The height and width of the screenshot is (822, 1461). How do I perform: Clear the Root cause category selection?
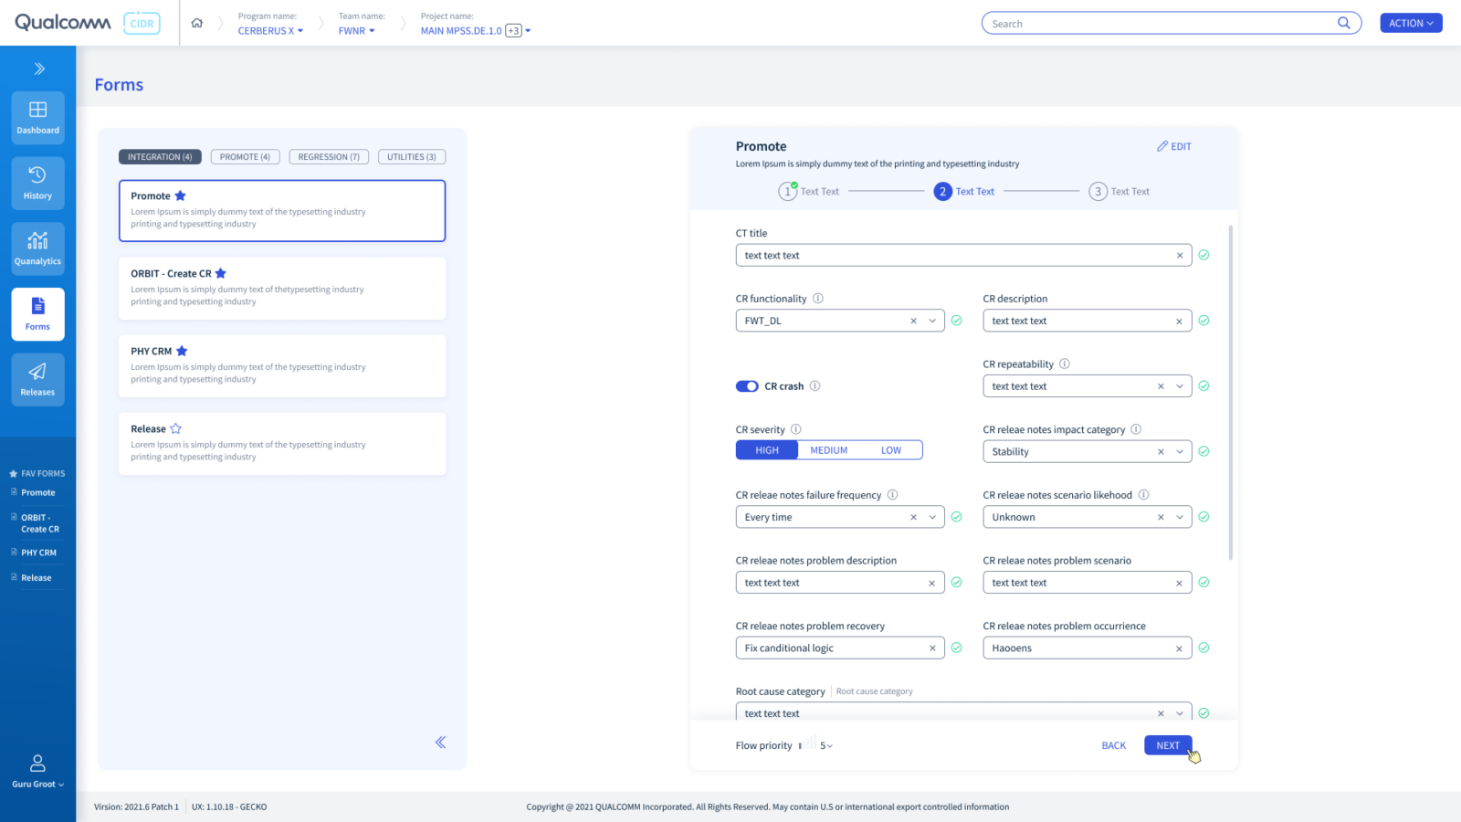(1161, 713)
